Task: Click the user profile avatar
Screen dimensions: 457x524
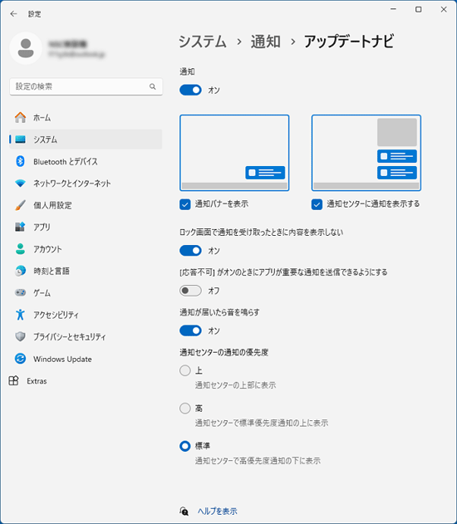Action: pos(26,48)
